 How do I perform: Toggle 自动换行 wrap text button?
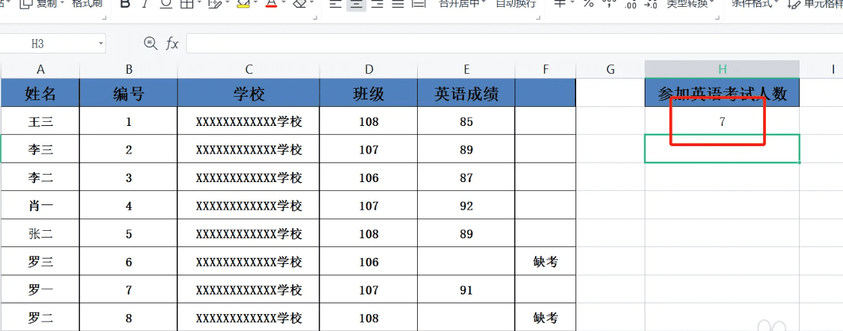(516, 3)
